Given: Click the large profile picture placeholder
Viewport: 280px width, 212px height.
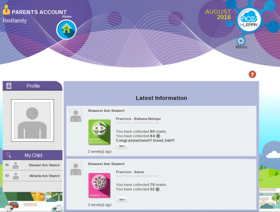Looking at the screenshot, I should tap(32, 121).
